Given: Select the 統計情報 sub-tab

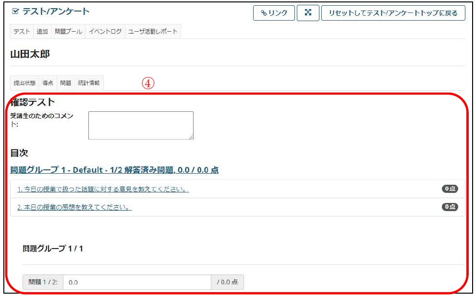Looking at the screenshot, I should pyautogui.click(x=89, y=83).
